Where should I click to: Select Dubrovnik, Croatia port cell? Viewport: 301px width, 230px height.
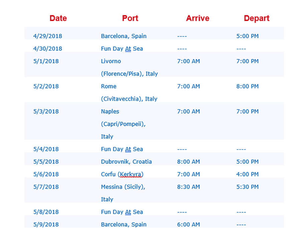pos(126,162)
